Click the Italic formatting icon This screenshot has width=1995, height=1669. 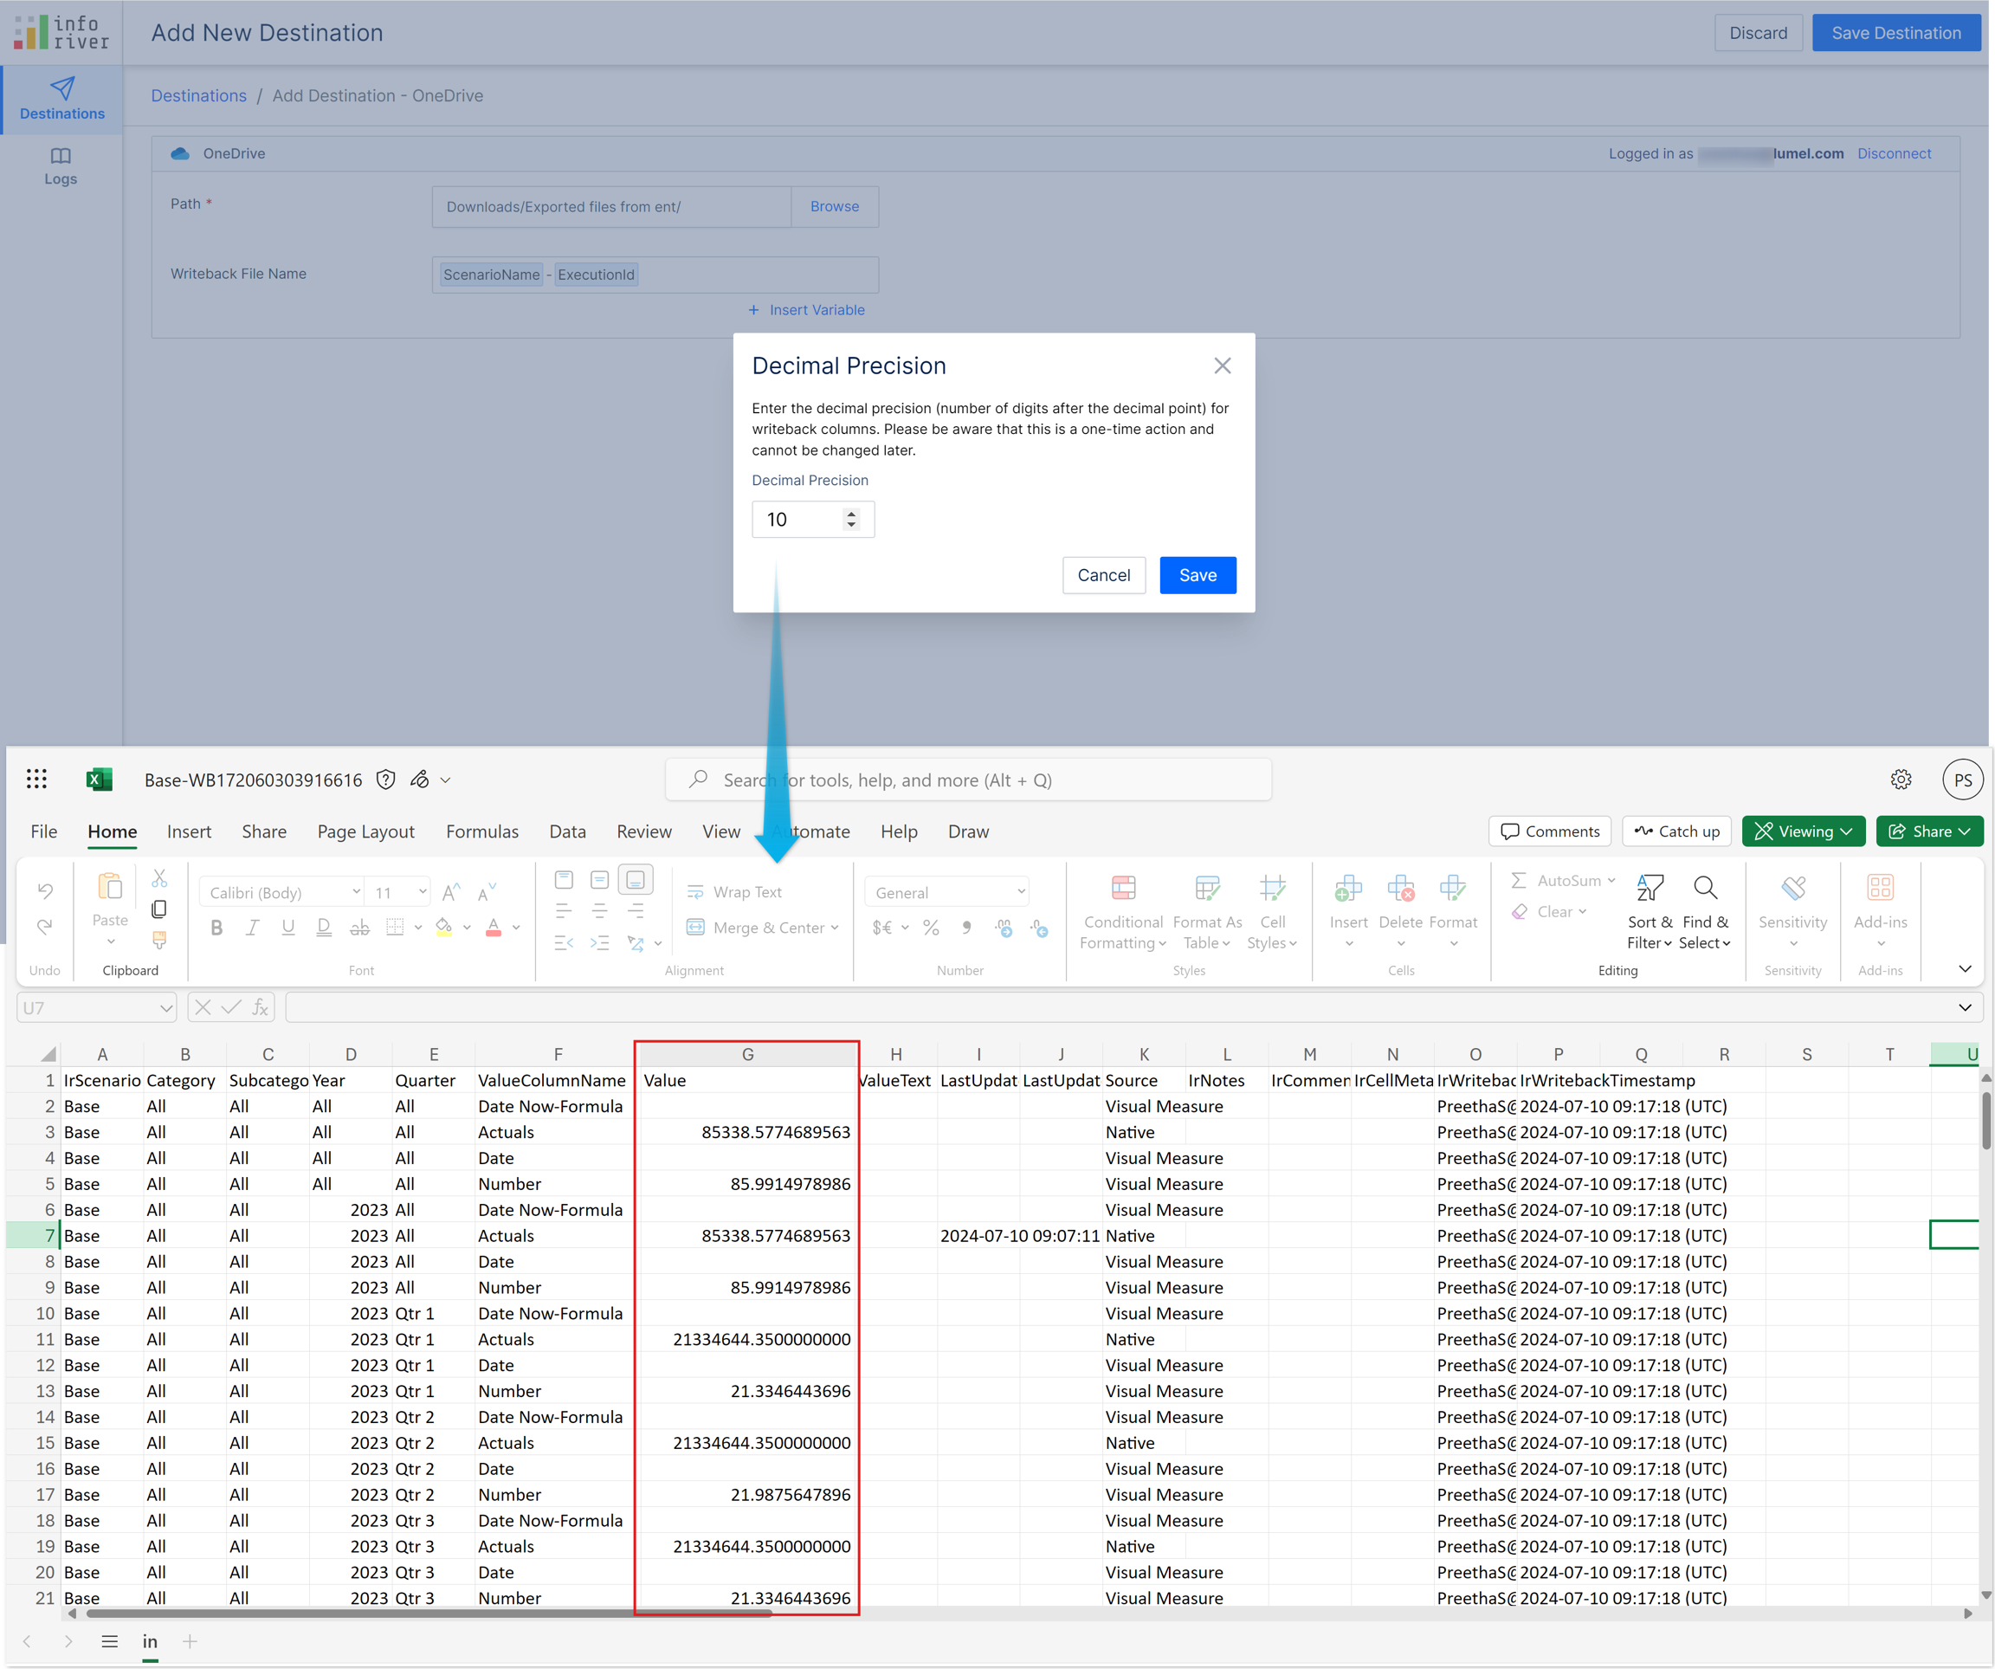click(x=252, y=928)
